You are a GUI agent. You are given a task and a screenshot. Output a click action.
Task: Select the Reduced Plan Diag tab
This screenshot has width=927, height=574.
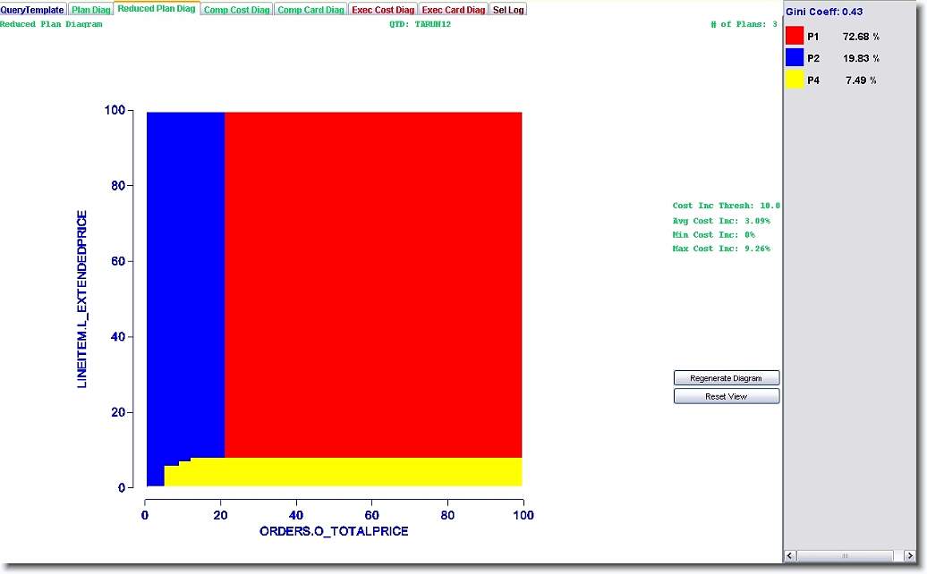tap(157, 9)
